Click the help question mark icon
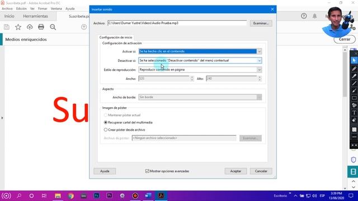Screen dimensions: 358x201 tap(304, 16)
